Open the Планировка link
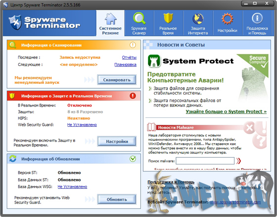Image resolution: width=277 pixels, height=217 pixels. click(x=126, y=64)
